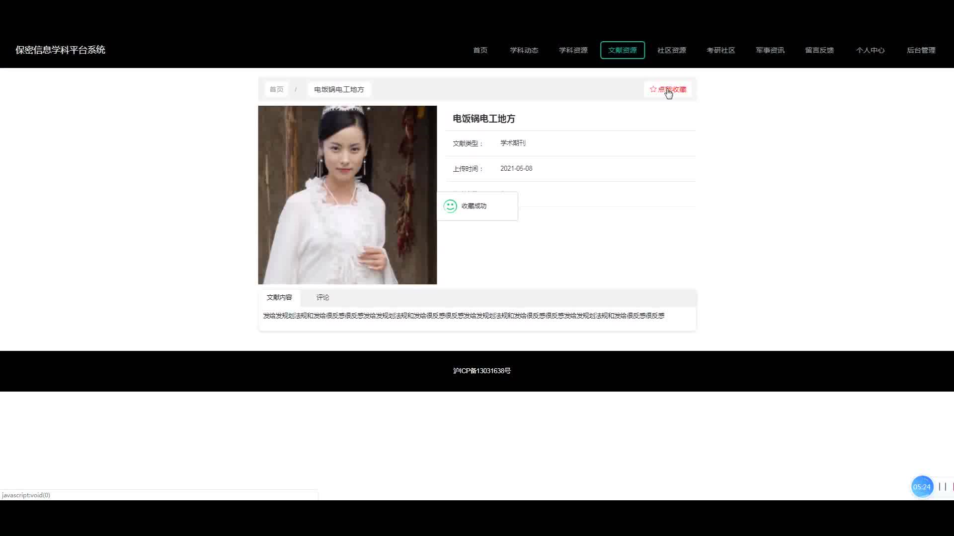This screenshot has height=536, width=954.
Task: Click the document cover photo
Action: tap(347, 195)
